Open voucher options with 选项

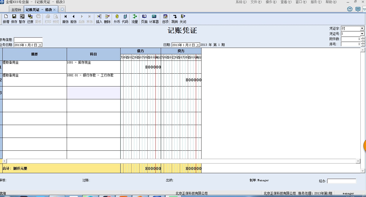coord(165,18)
